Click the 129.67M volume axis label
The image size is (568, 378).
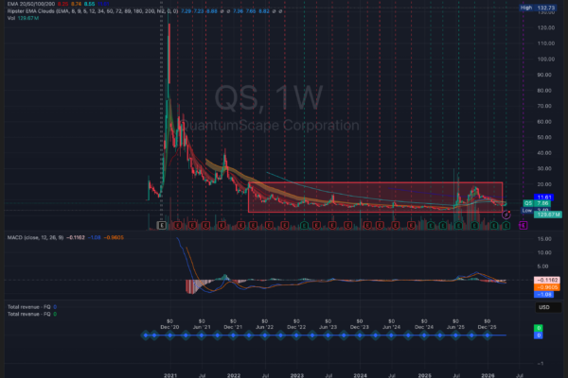[548, 215]
